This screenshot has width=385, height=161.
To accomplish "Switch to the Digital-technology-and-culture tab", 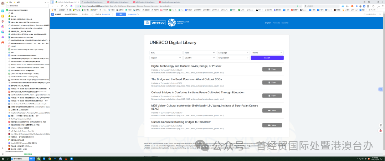I will pos(171,2).
